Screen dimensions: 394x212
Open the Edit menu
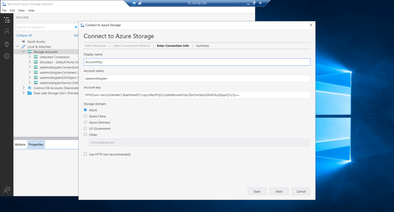coord(13,10)
